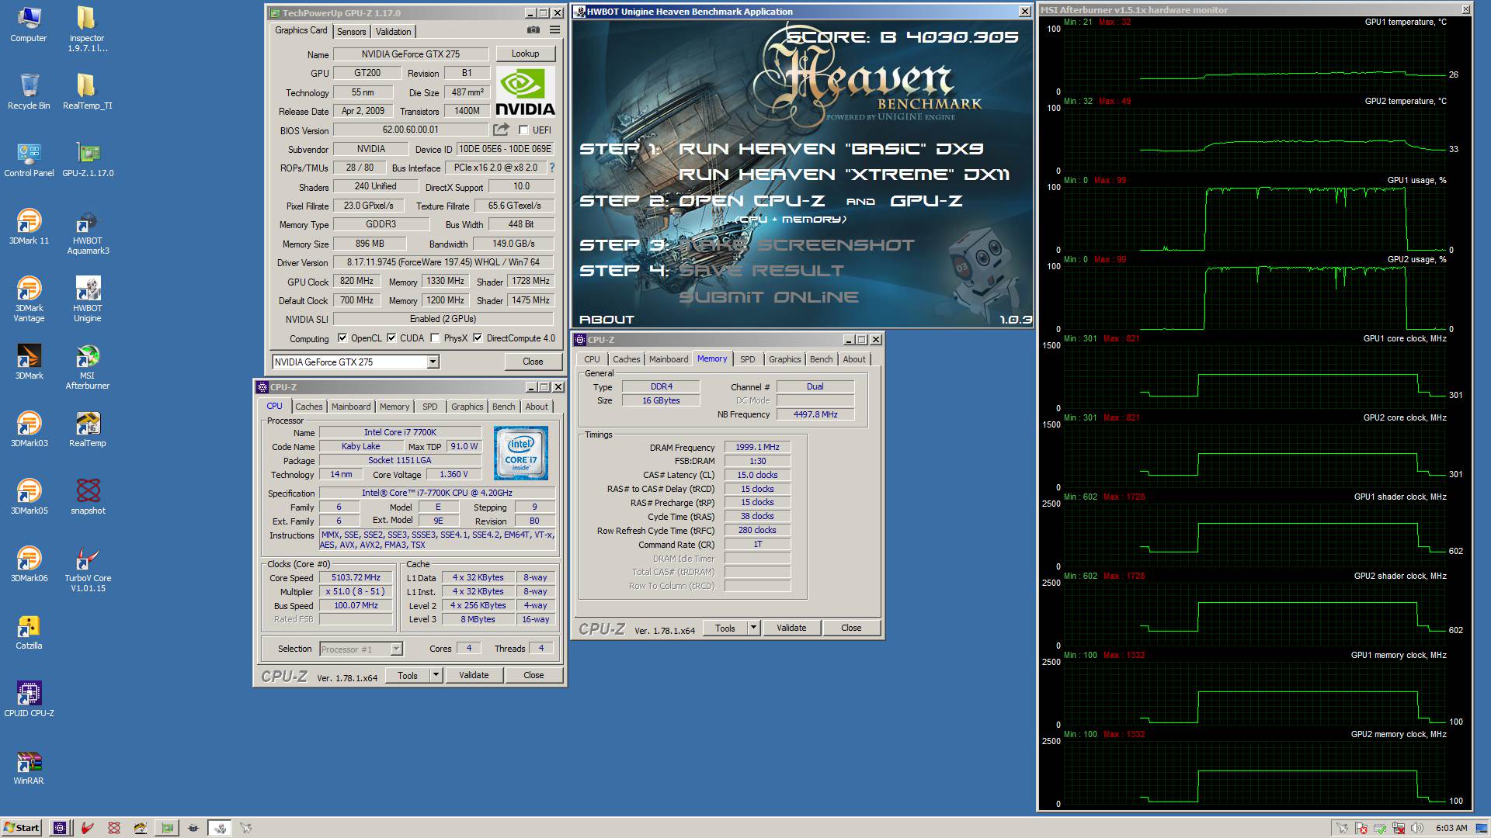1491x838 pixels.
Task: Open the CPUID CPU-Z desktop shortcut
Action: pos(29,700)
